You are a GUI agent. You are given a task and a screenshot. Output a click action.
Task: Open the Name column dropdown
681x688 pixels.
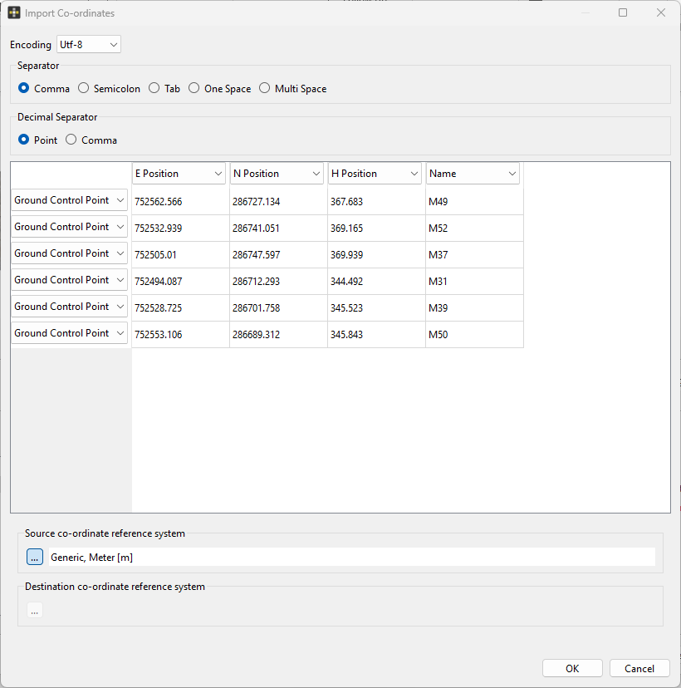tap(473, 174)
